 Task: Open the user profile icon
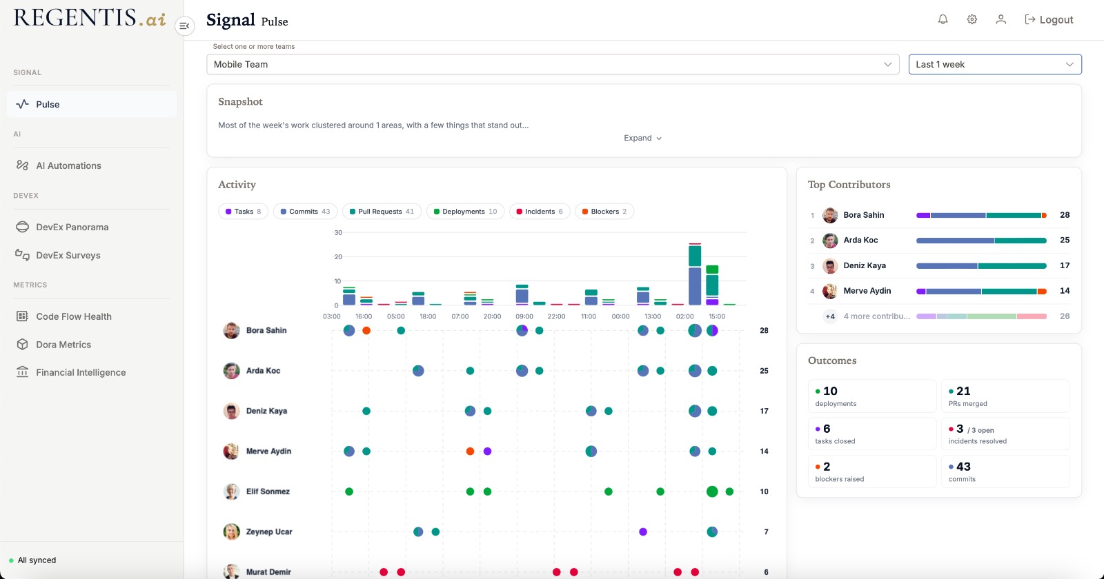[x=1000, y=19]
